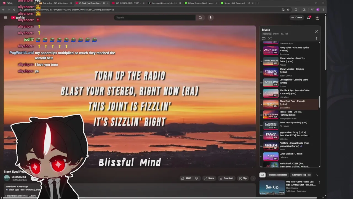
Task: Play Iggy Azalea - Fancy from playlist
Action: 290,135
